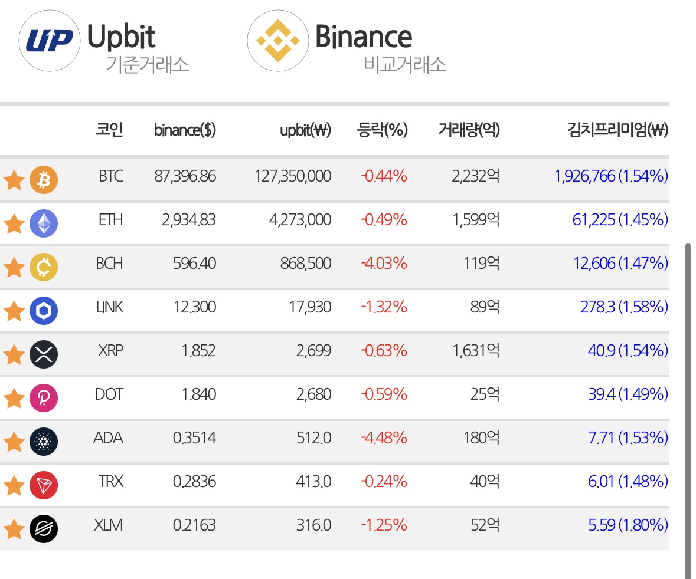
Task: Select the 기준거래소 label under Upbit
Action: tap(148, 64)
